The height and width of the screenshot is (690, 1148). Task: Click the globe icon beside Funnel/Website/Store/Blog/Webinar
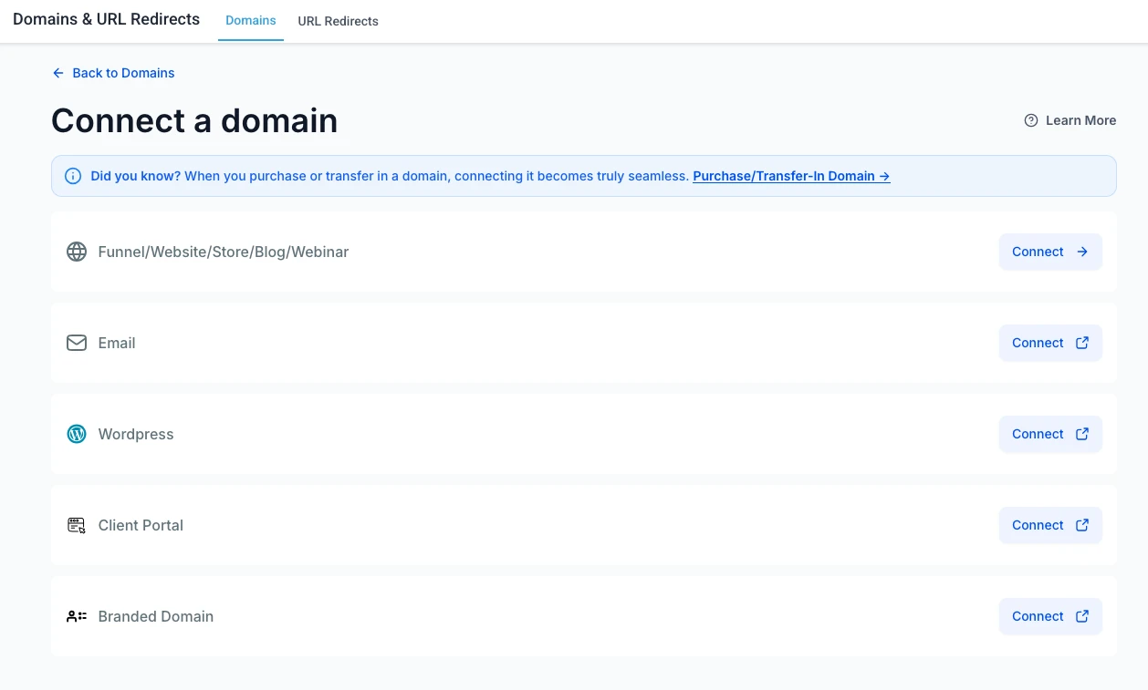77,252
